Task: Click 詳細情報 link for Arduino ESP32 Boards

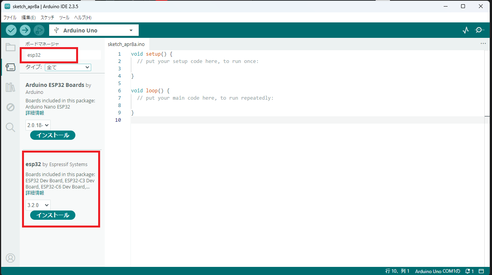Action: 34,113
